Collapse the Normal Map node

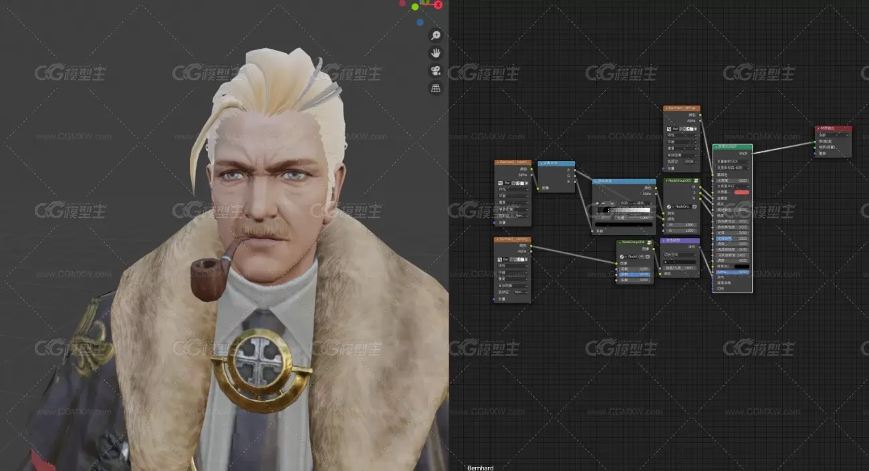664,241
